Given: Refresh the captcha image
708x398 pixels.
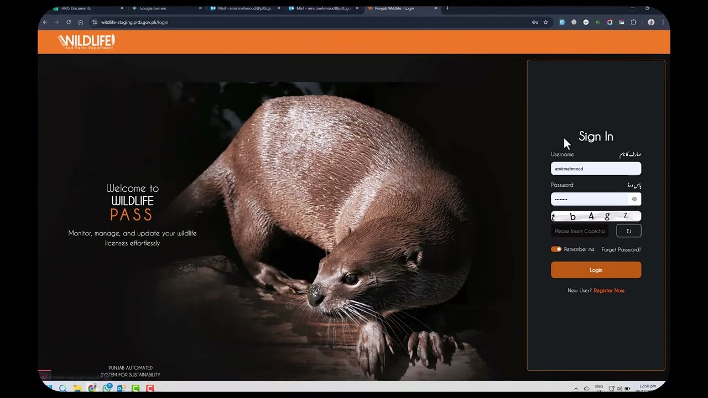Looking at the screenshot, I should tap(629, 231).
